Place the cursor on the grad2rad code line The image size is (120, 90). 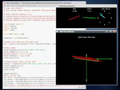point(16,38)
